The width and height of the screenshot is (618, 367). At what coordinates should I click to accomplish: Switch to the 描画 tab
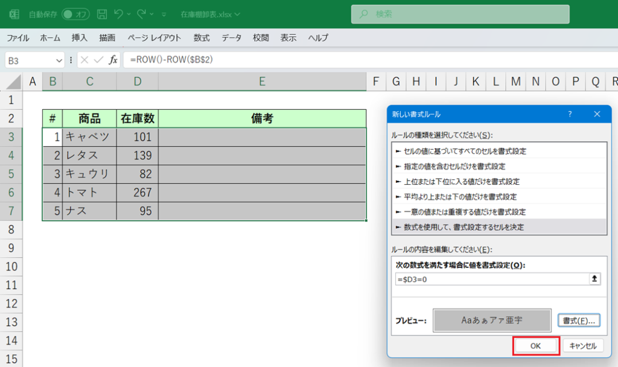(x=107, y=38)
